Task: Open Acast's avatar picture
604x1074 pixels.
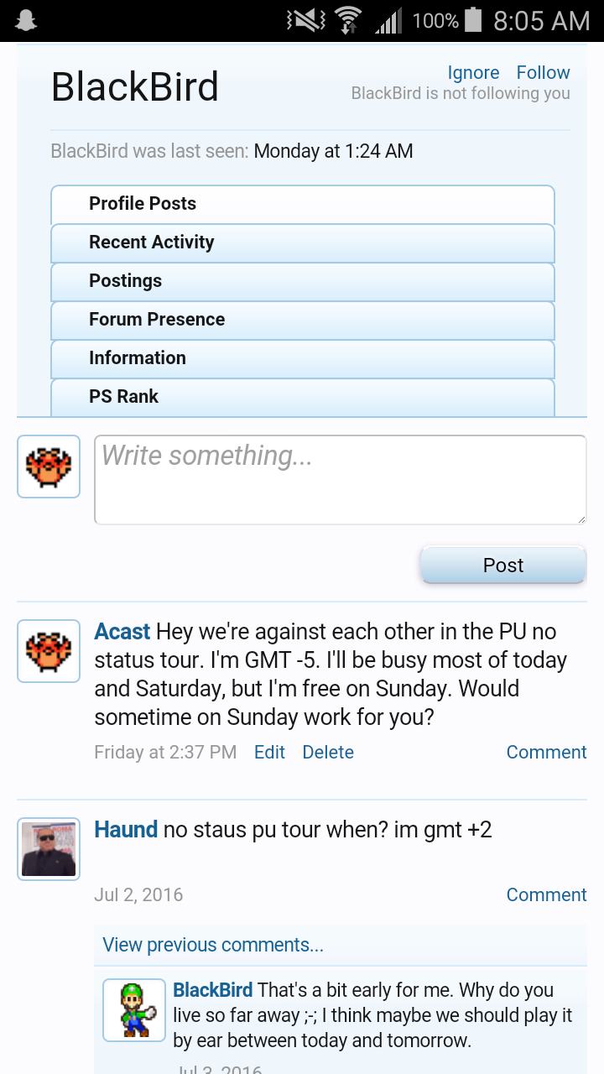Action: click(49, 651)
